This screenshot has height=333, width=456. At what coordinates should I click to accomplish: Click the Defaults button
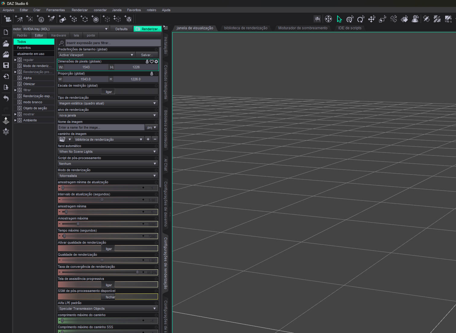pos(121,29)
